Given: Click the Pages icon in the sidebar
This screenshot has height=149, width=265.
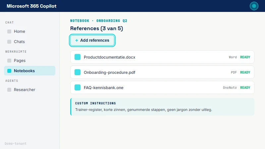Looking at the screenshot, I should [x=9, y=61].
